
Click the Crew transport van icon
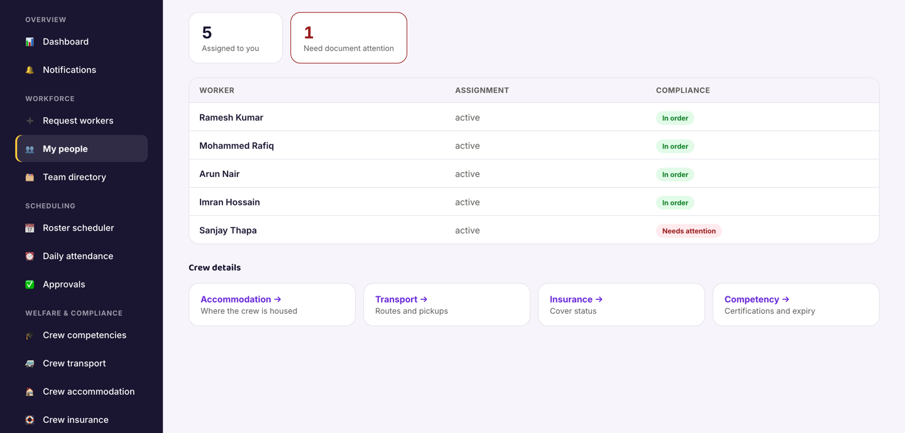click(x=30, y=363)
